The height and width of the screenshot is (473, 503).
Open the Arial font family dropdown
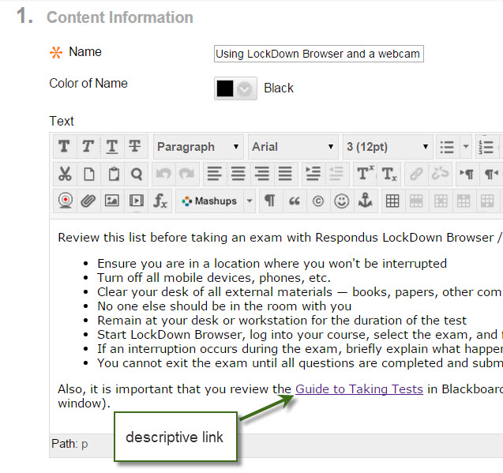coord(293,147)
